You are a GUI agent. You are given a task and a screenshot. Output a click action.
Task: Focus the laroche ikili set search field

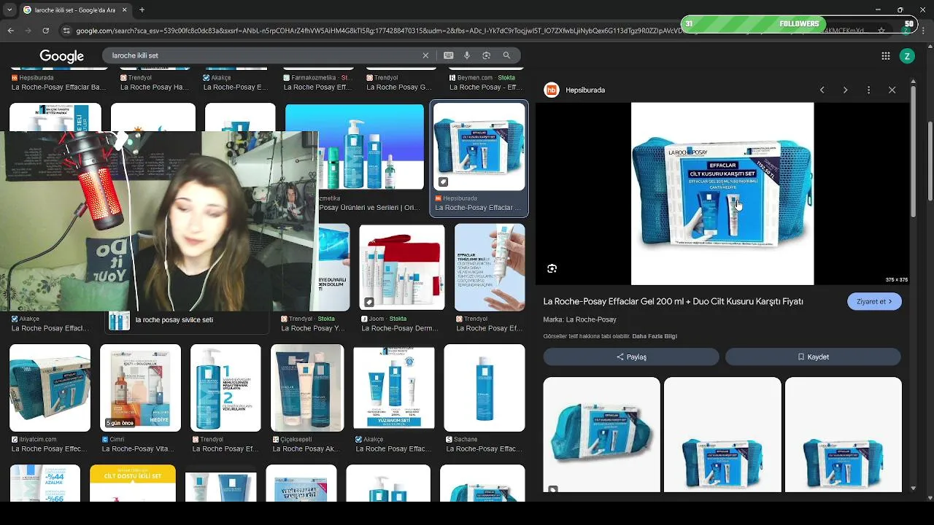pos(263,55)
